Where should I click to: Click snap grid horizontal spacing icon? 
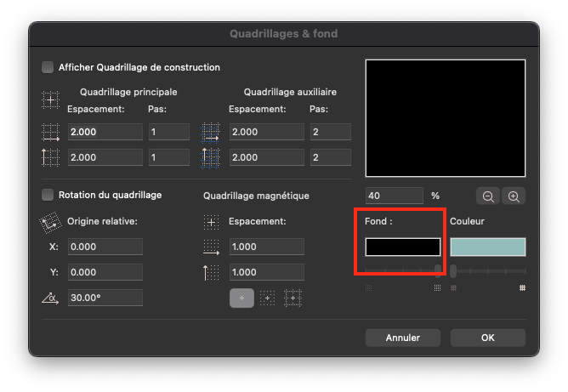tap(211, 247)
